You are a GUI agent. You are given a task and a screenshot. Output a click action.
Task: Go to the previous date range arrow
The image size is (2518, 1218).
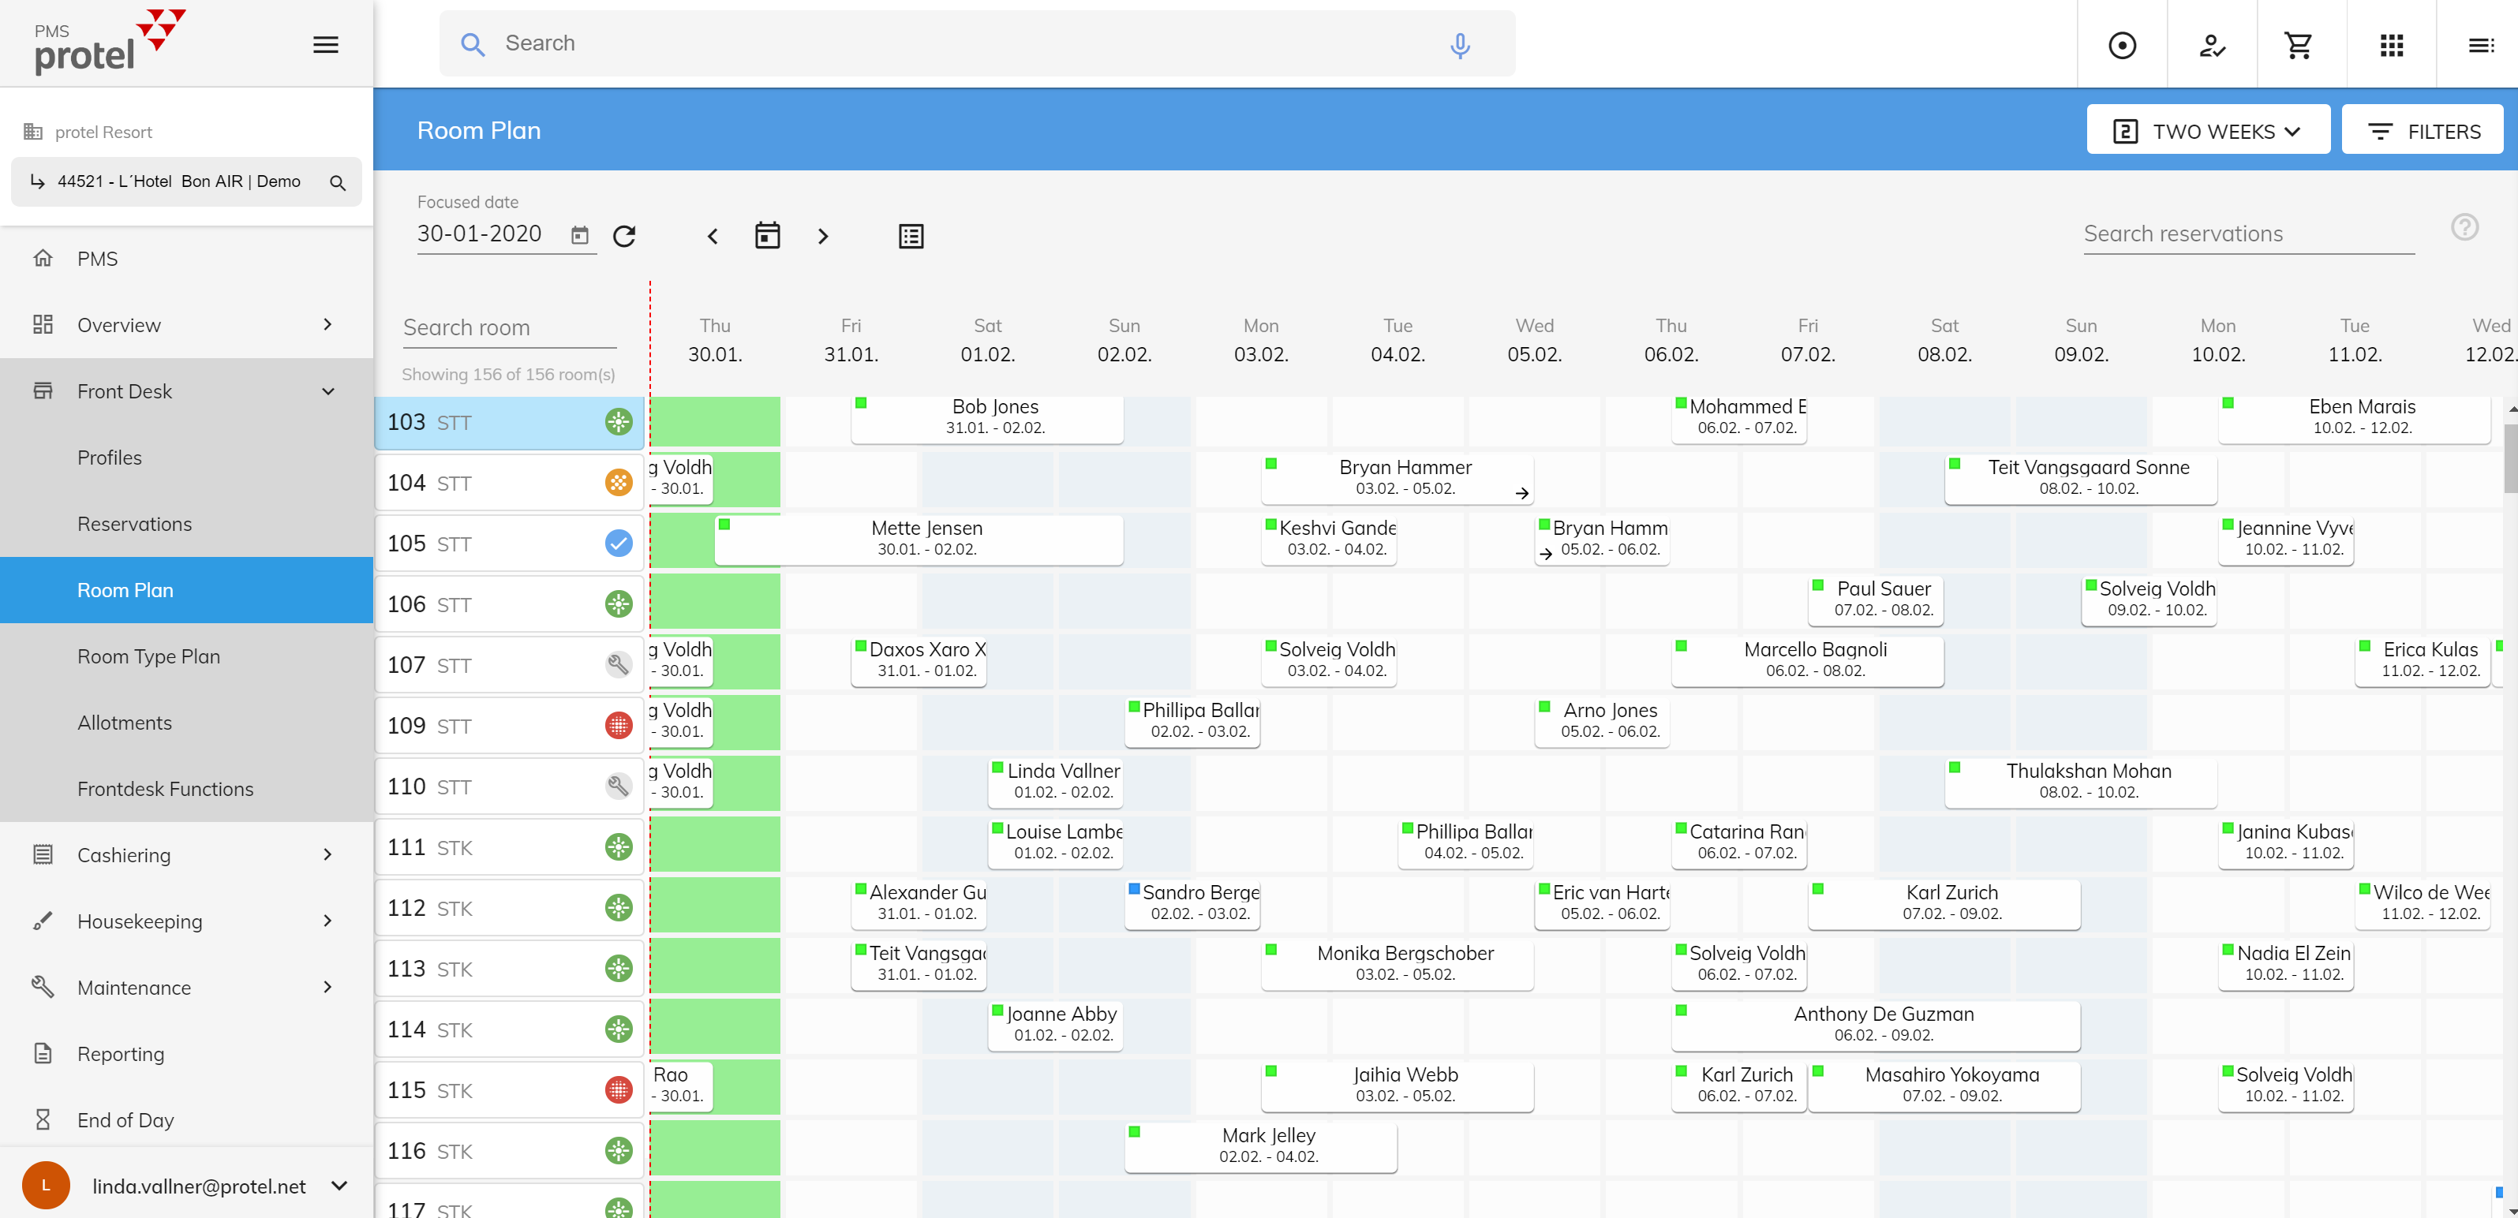[x=713, y=236]
